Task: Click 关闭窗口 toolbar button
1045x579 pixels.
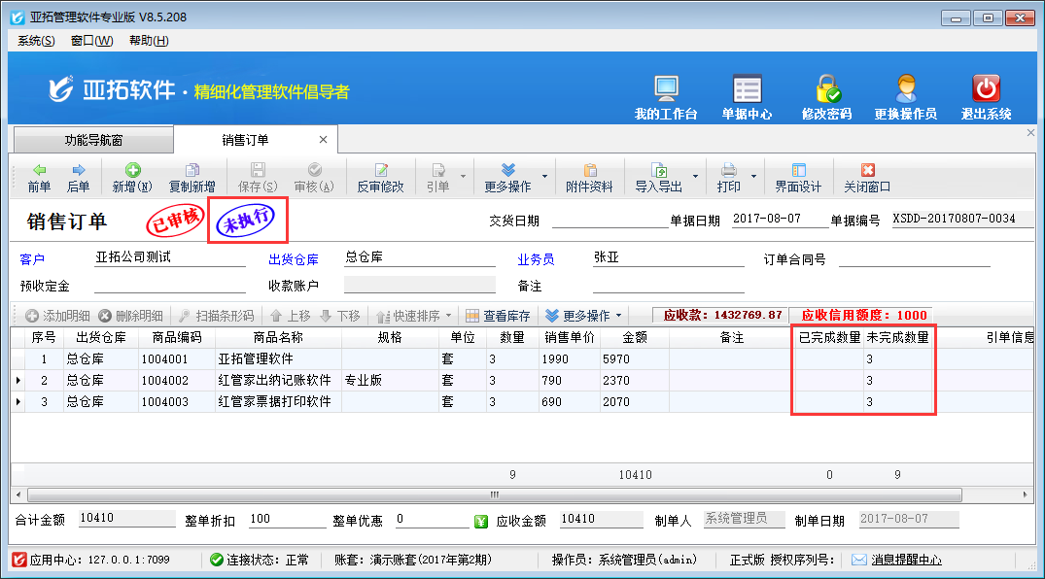Action: (x=867, y=178)
